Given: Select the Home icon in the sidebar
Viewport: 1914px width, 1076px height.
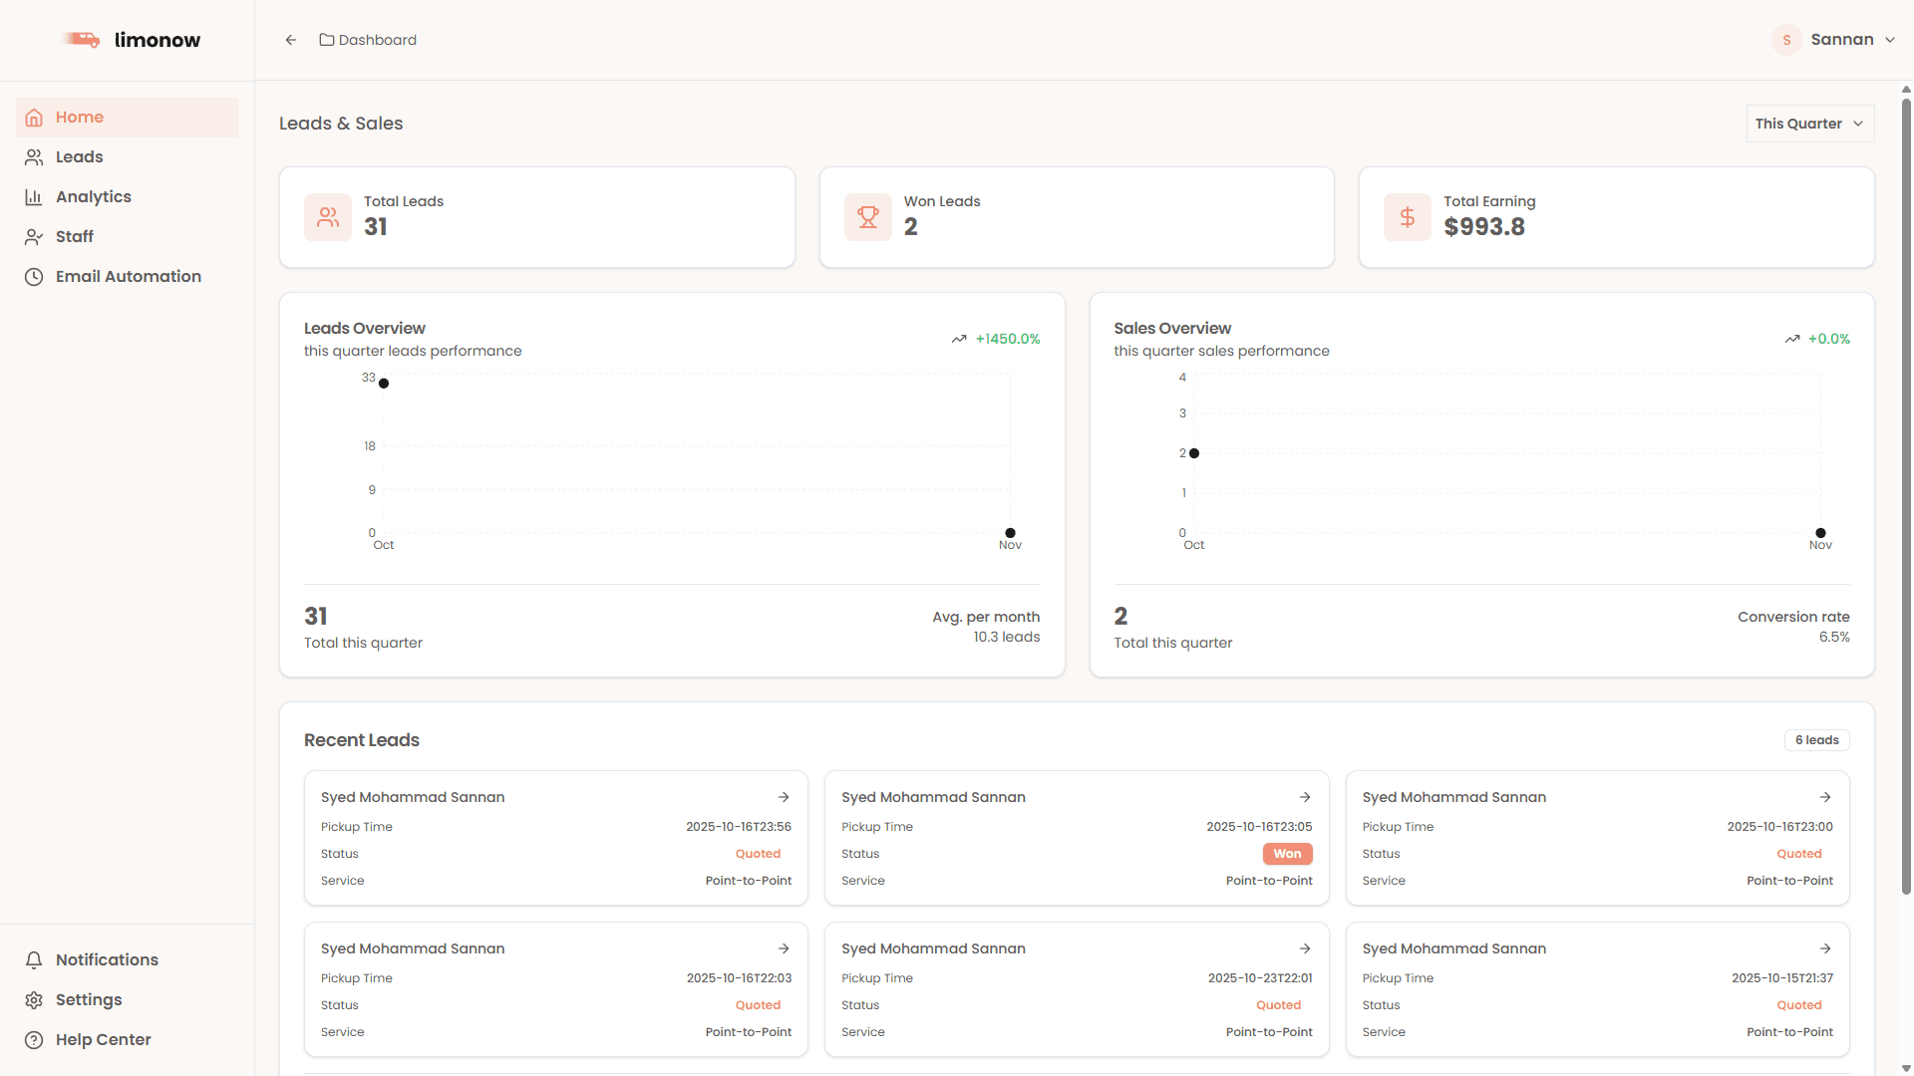Looking at the screenshot, I should tap(34, 117).
